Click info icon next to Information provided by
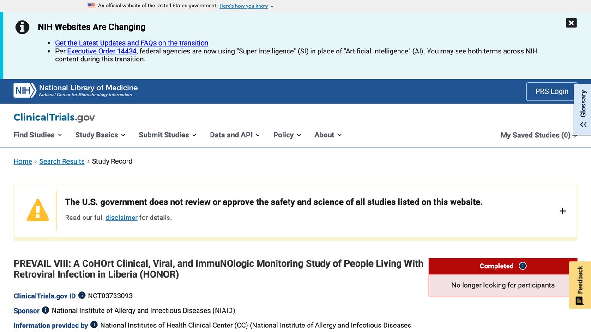Image resolution: width=591 pixels, height=332 pixels. coord(94,325)
